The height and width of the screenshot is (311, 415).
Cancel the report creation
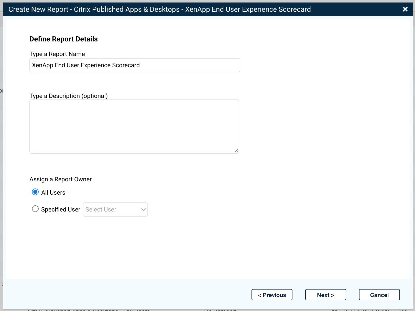click(x=379, y=295)
